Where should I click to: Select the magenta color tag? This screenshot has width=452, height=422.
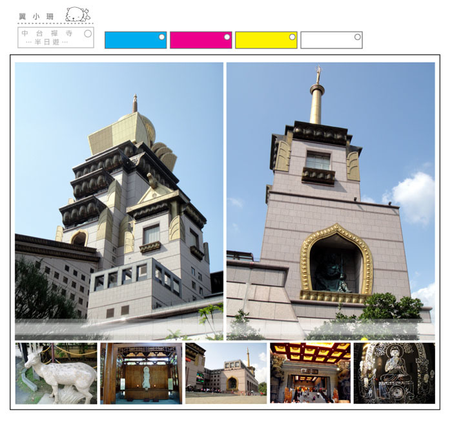[198, 40]
